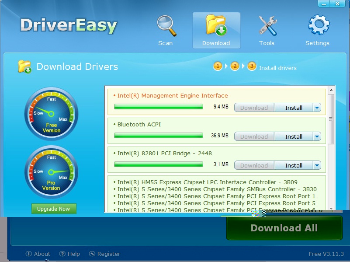
Task: Close the DriverEasy window
Action: (337, 4)
